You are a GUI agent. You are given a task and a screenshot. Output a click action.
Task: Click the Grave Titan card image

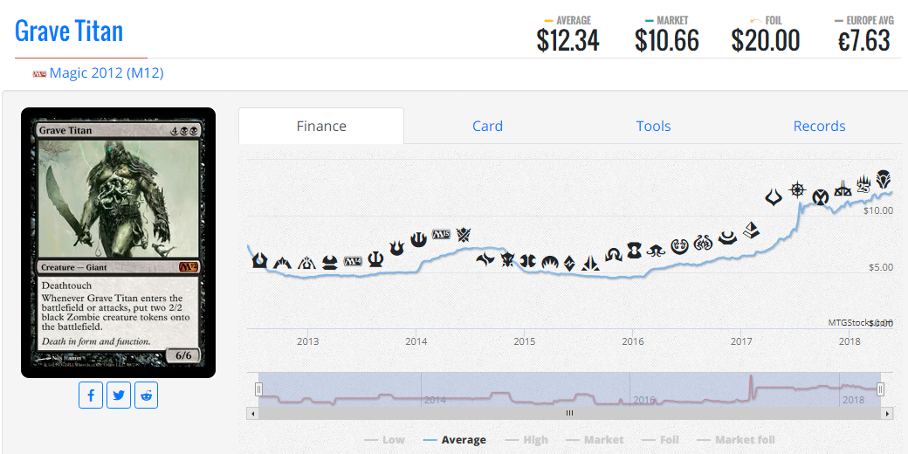tap(118, 243)
